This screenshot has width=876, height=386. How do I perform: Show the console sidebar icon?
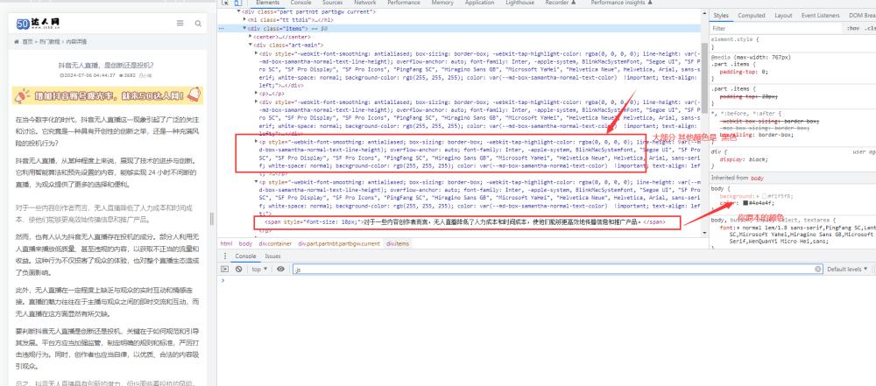click(x=225, y=269)
